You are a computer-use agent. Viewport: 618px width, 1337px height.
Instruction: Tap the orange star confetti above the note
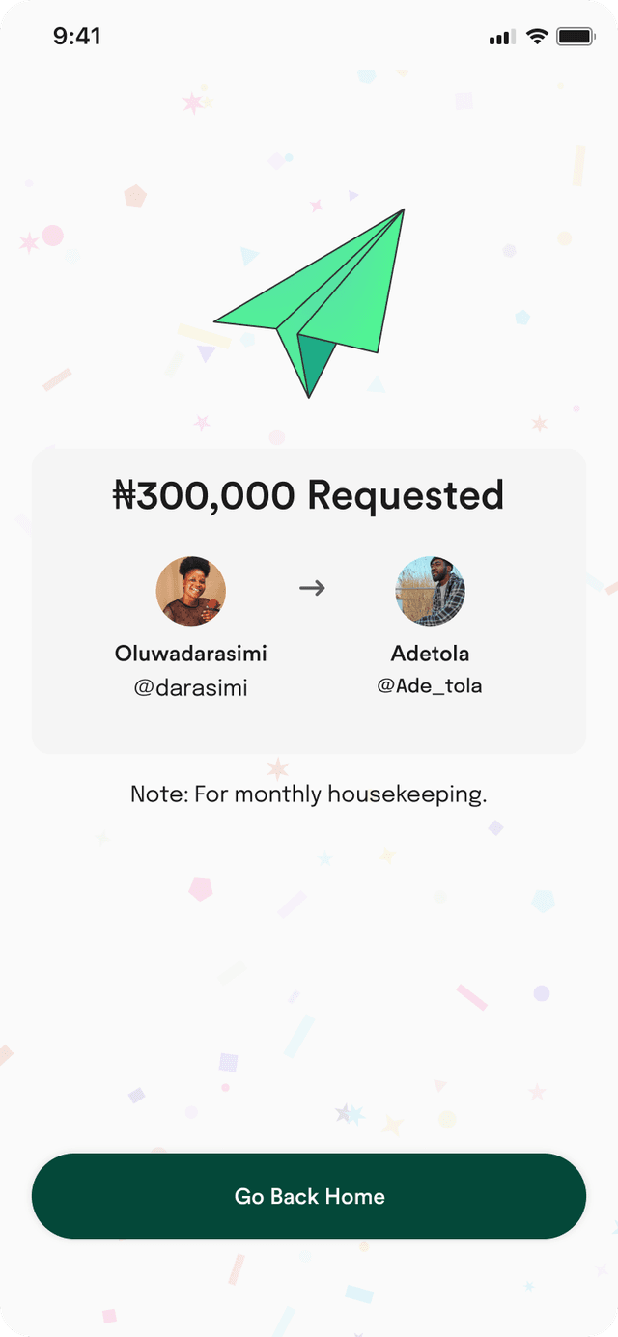click(278, 768)
